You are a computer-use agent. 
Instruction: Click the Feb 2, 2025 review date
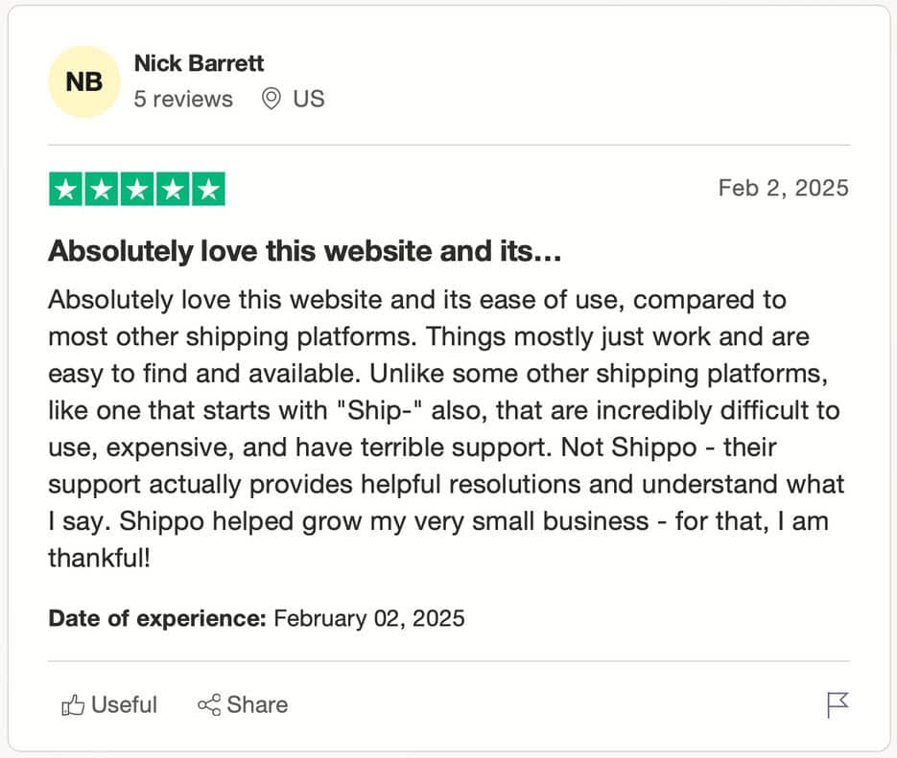coord(783,188)
